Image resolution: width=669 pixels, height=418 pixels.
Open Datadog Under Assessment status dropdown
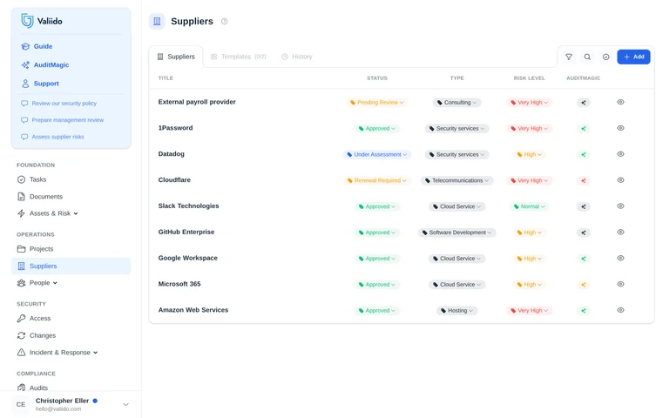377,154
